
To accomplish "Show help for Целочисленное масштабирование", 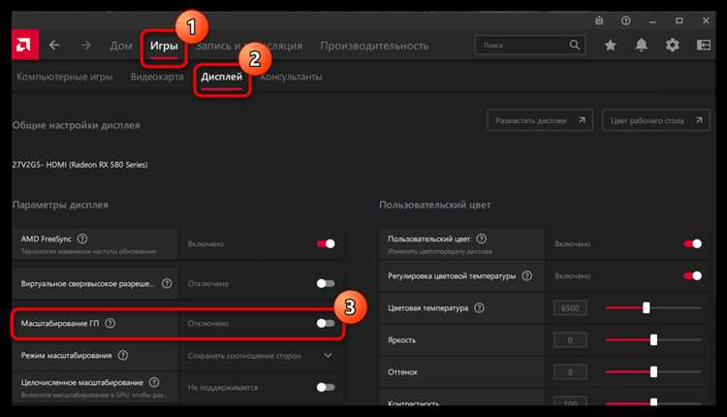I will tap(154, 382).
